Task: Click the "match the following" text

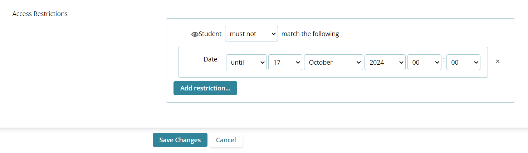Action: (310, 34)
